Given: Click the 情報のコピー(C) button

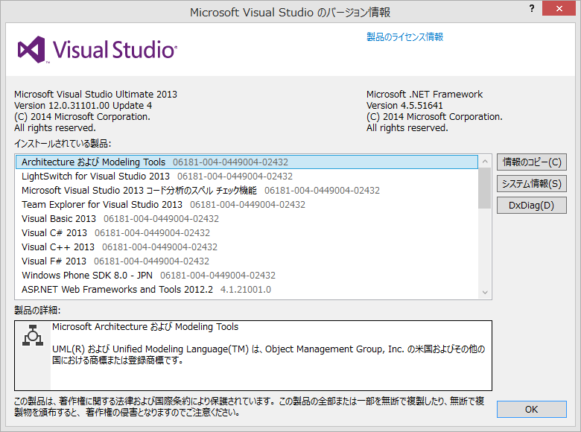Looking at the screenshot, I should click(532, 162).
